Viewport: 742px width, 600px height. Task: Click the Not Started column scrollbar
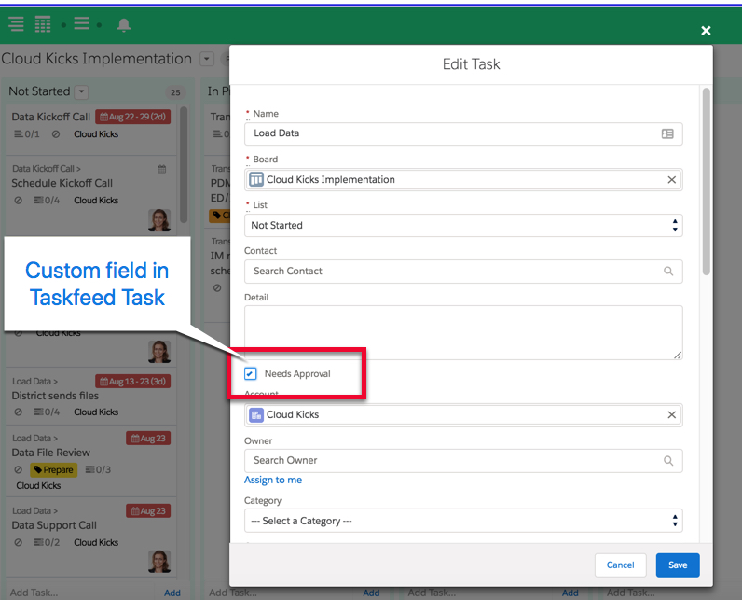[184, 165]
